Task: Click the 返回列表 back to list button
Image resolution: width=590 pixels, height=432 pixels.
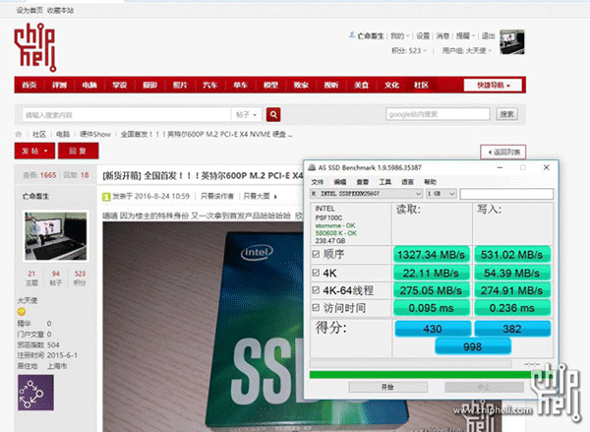Action: (x=503, y=153)
